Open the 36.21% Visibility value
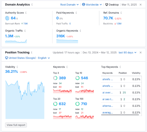 click(11, 72)
